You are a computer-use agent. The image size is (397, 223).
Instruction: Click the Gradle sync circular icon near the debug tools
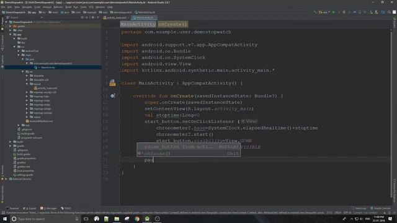point(344,12)
